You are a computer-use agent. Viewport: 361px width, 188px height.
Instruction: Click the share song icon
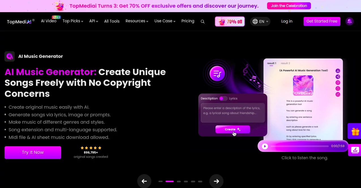pyautogui.click(x=338, y=76)
